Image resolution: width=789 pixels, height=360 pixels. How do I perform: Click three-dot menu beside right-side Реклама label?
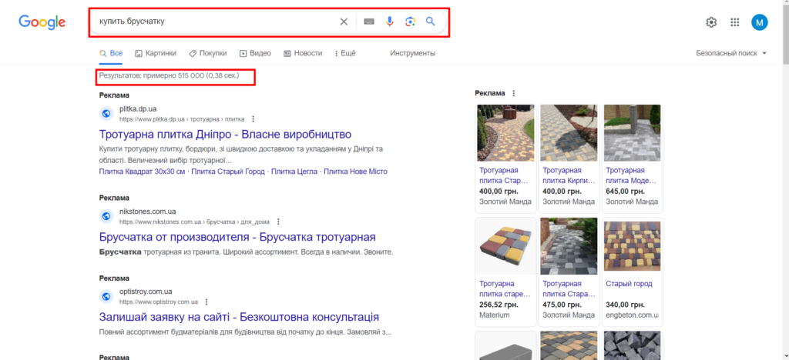(x=514, y=93)
